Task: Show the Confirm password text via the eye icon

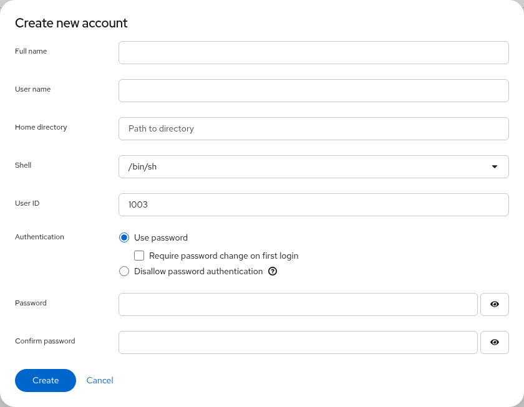Action: [495, 342]
